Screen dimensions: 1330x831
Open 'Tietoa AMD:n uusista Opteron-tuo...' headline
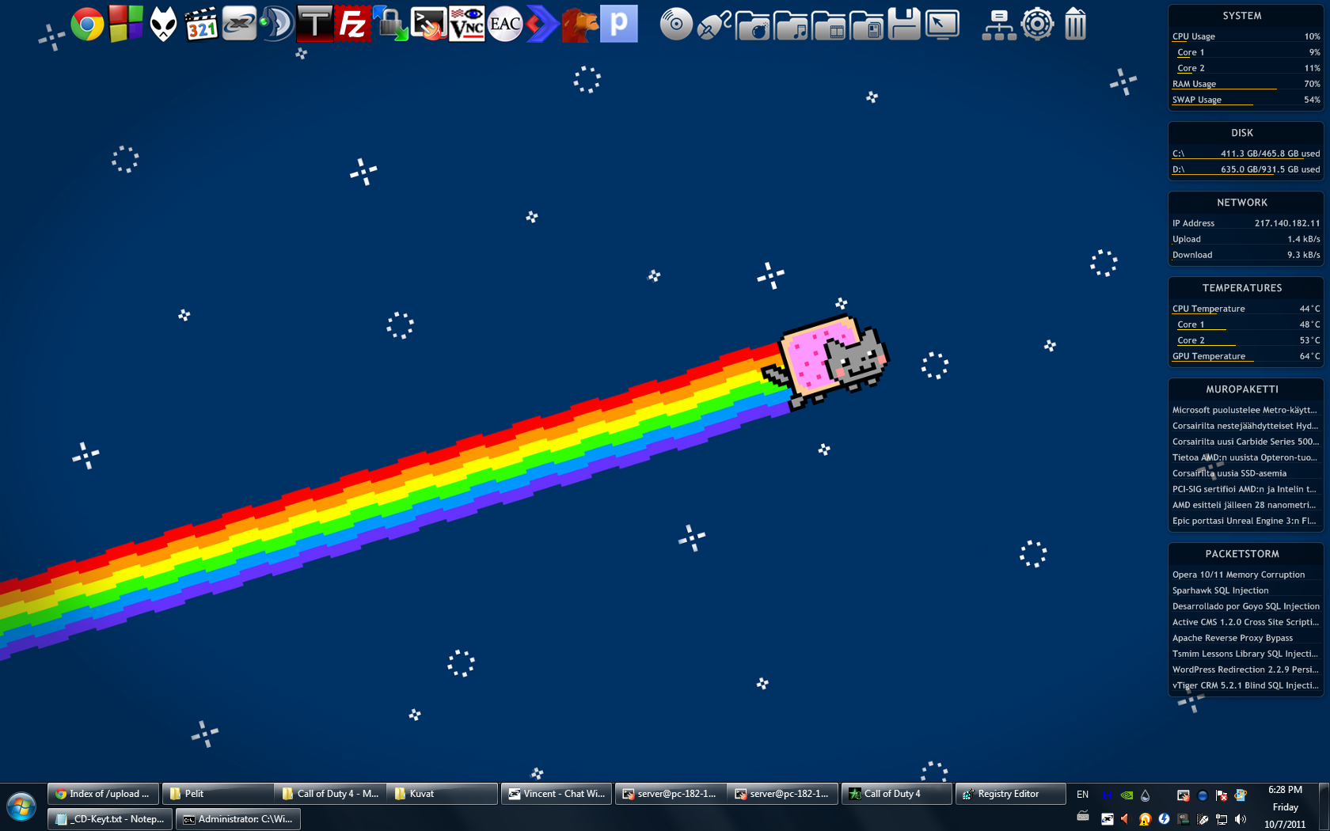tap(1245, 457)
